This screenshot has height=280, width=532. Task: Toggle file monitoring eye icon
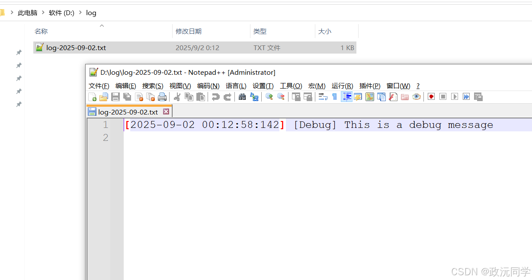417,97
